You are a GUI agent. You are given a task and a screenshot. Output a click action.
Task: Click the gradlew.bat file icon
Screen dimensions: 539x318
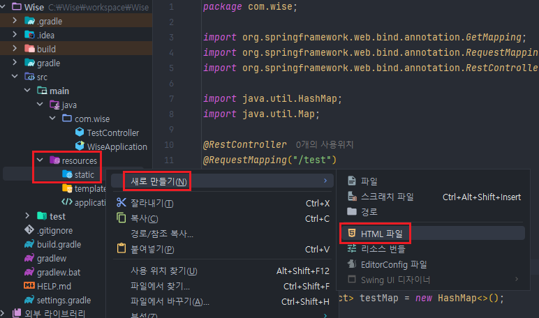click(x=29, y=272)
